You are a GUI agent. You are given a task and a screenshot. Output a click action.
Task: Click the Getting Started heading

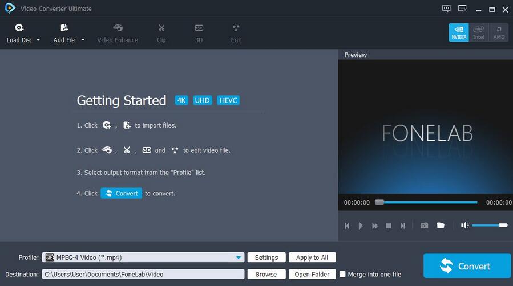point(122,100)
